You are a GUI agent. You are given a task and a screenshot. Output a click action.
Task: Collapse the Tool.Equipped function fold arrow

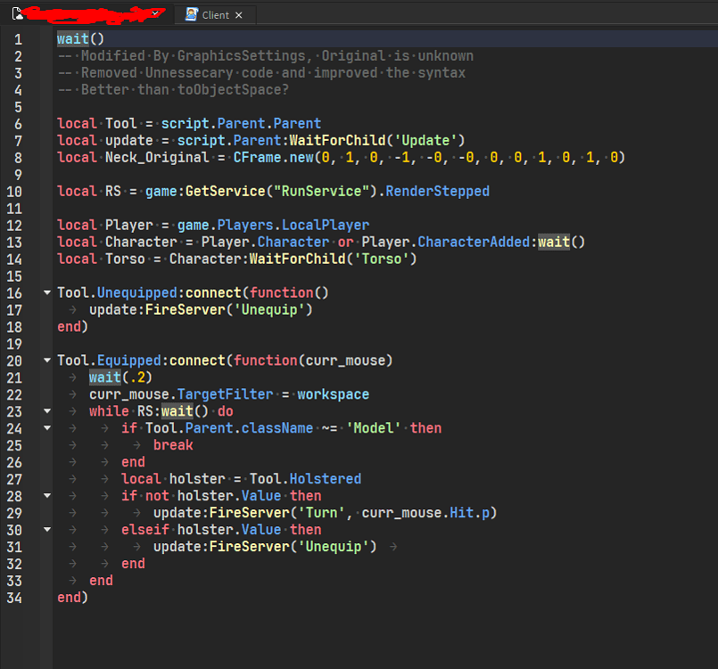(x=46, y=359)
